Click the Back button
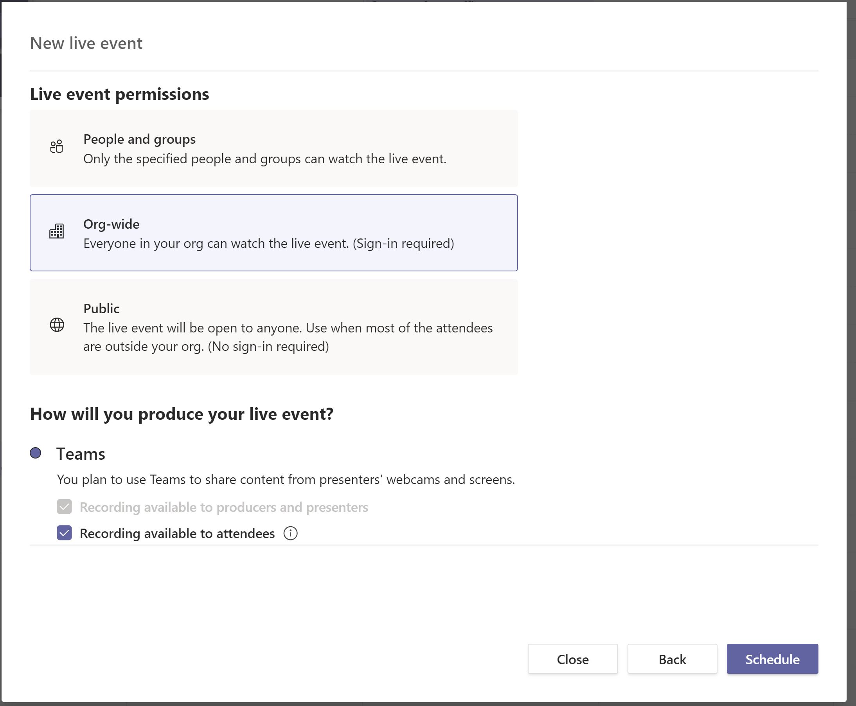Screen dimensions: 856x706 click(x=672, y=659)
